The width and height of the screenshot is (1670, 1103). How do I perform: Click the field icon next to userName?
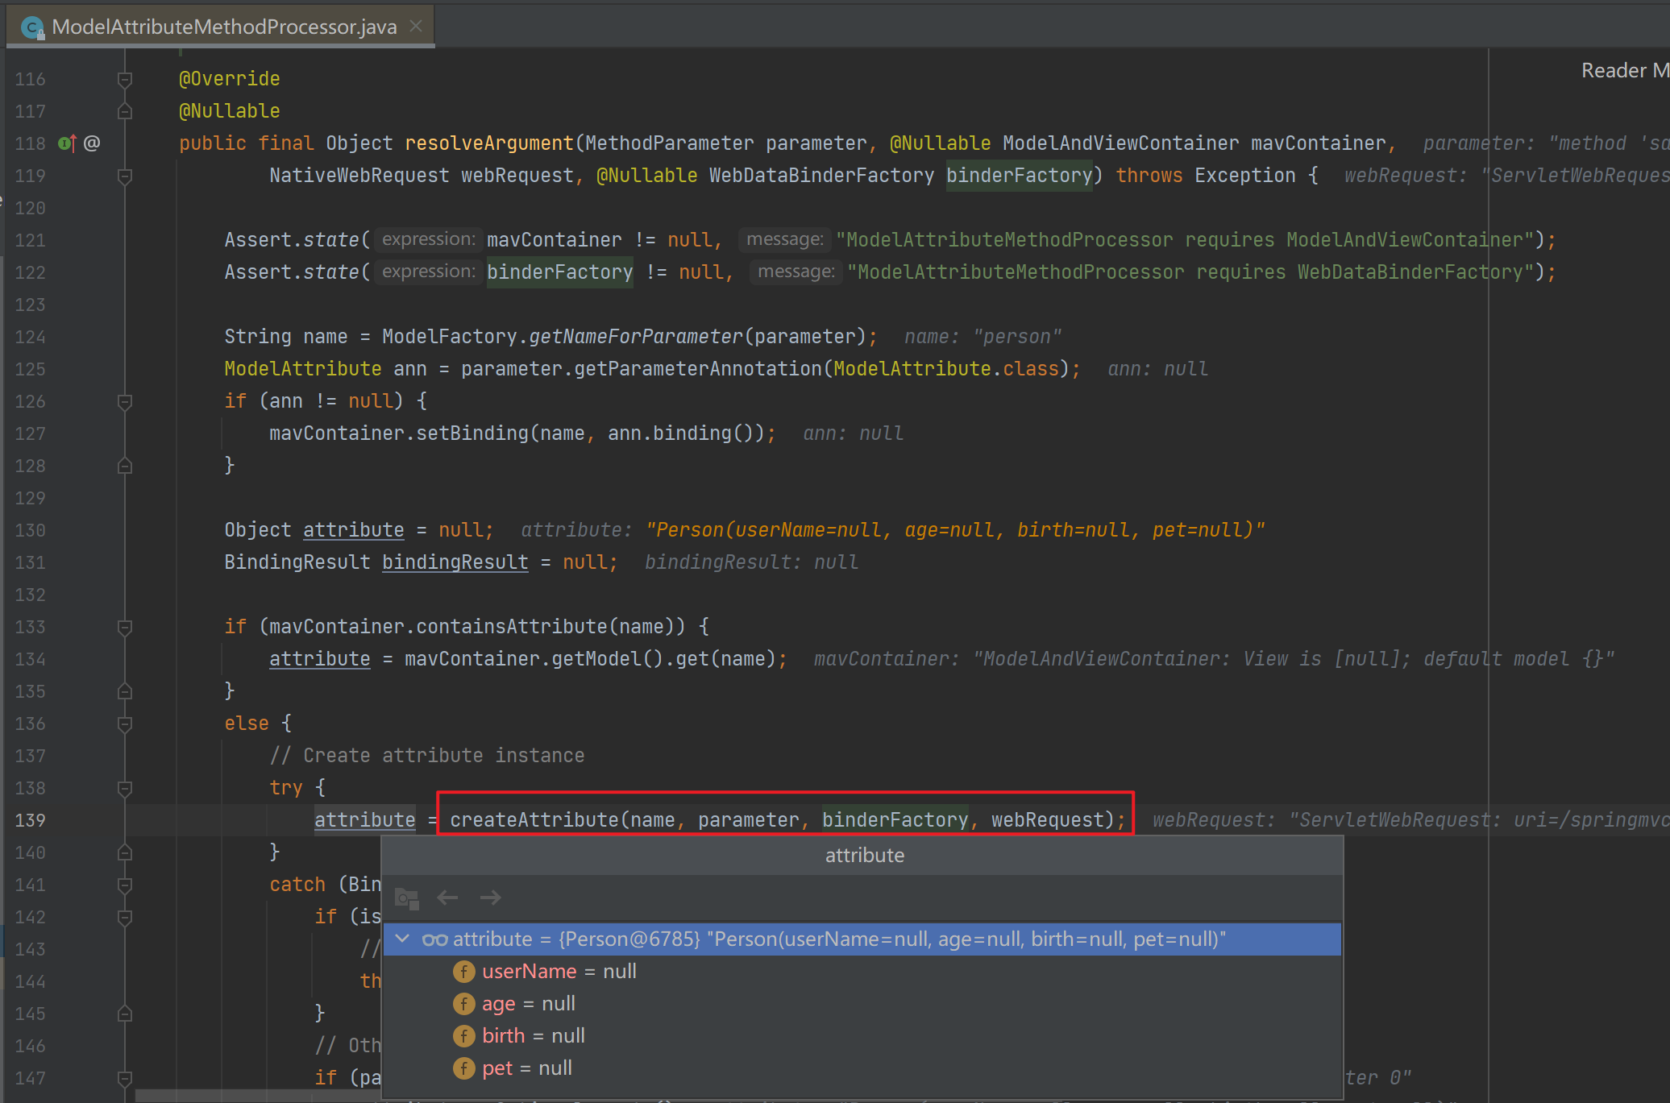click(463, 972)
